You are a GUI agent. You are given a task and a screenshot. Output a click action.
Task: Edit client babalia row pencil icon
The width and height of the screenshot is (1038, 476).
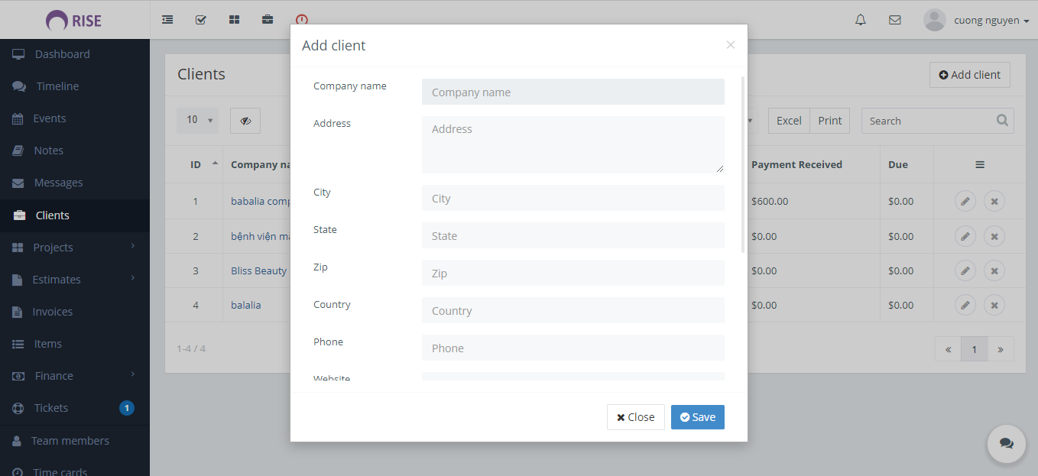tap(965, 202)
